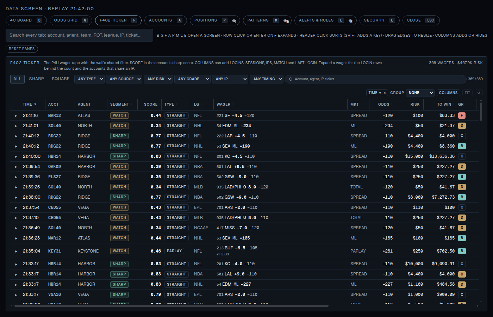Switch to the 4C BOARD tab
The image size is (493, 317).
click(x=26, y=20)
